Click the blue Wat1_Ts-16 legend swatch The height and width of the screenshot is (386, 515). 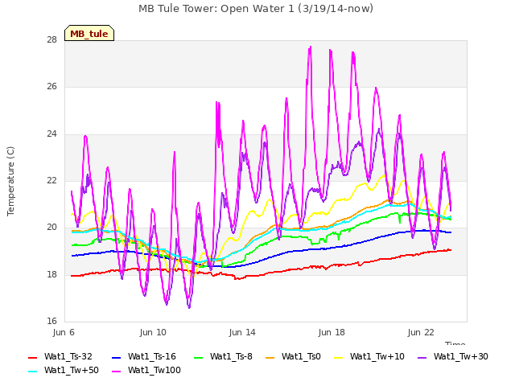tap(117, 357)
